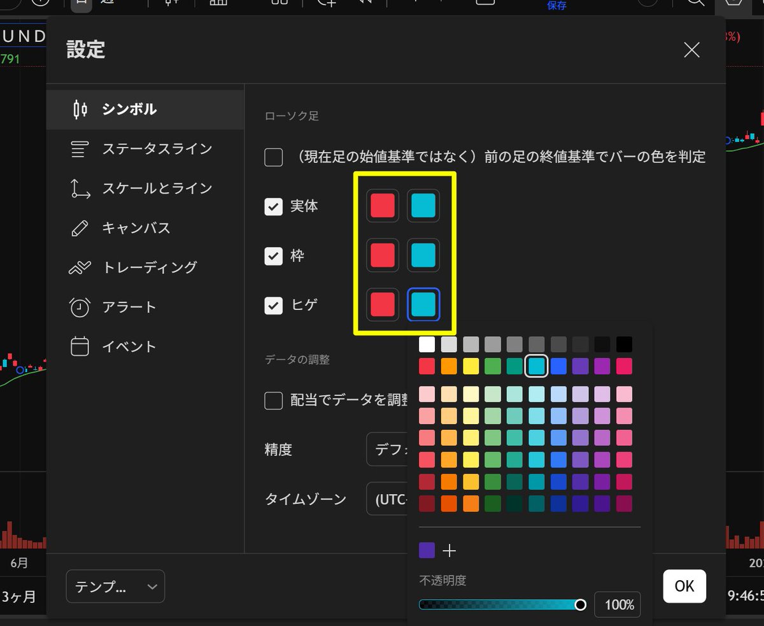Open the テンプ template dropdown

point(115,586)
